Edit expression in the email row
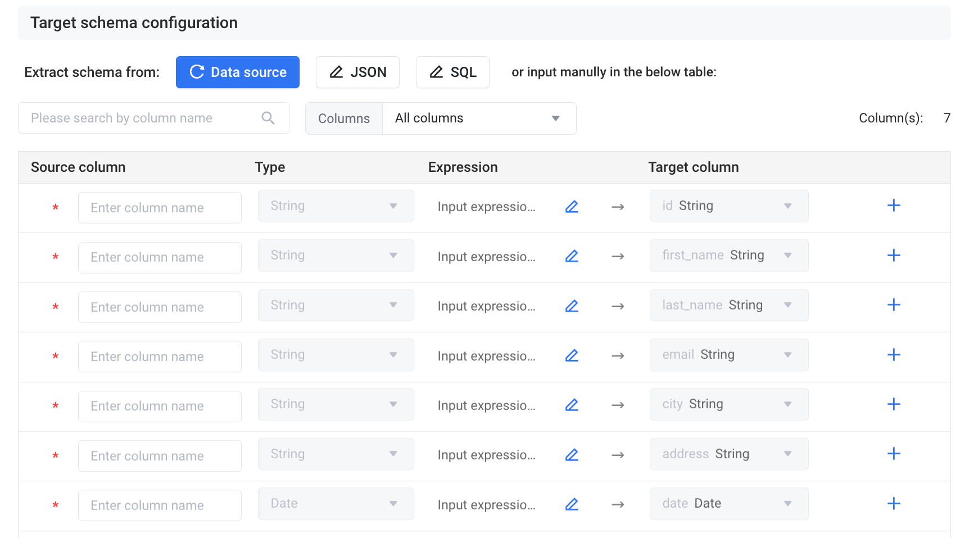This screenshot has height=538, width=960. click(572, 355)
